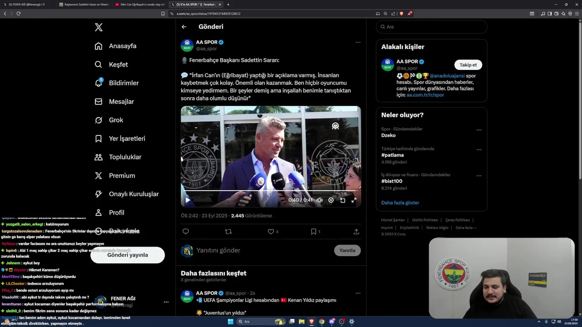Open Keşfet explore page
Viewport: 582px width, 327px height.
[x=111, y=64]
